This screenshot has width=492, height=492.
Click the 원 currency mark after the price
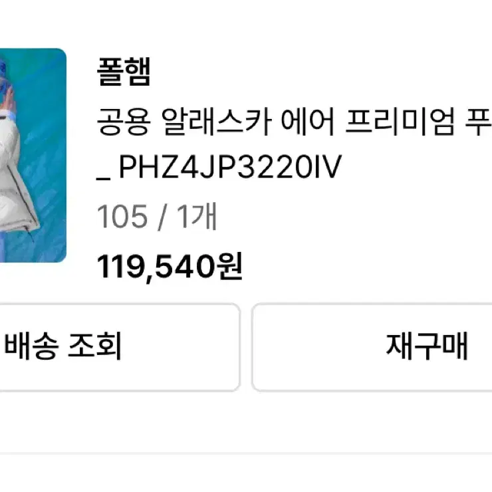[x=230, y=267]
